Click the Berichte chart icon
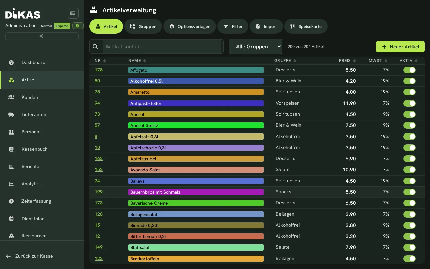Viewport: 430px width, 269px height. [x=11, y=166]
